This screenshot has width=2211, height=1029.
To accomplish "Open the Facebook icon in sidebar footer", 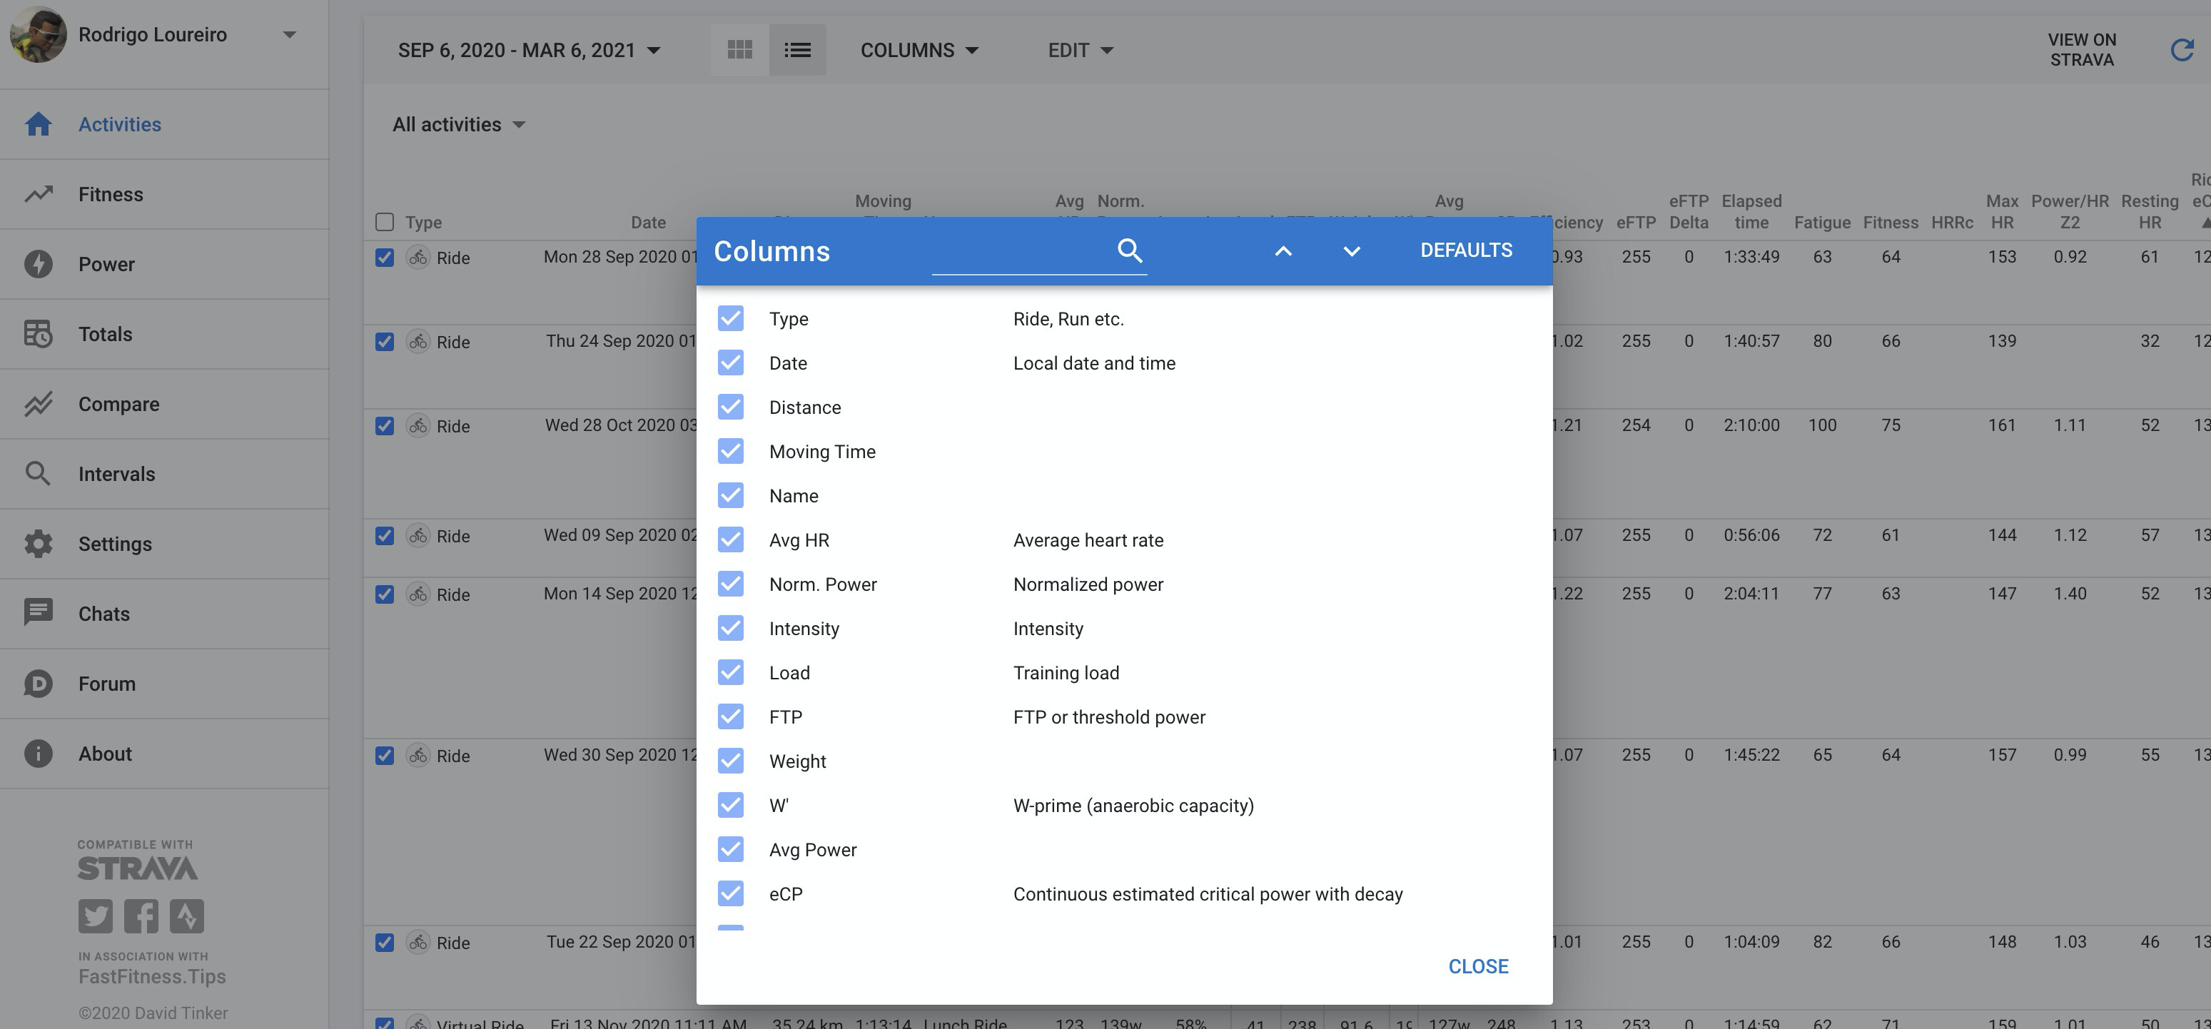I will pyautogui.click(x=141, y=916).
